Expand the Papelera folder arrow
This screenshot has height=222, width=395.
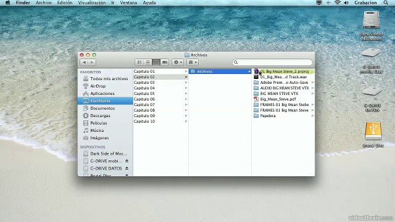[312, 116]
